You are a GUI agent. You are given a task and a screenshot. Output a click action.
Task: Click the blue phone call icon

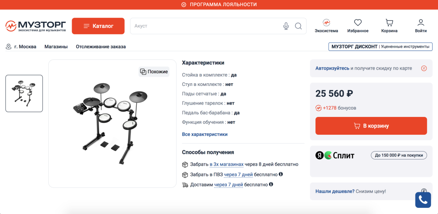point(423,200)
